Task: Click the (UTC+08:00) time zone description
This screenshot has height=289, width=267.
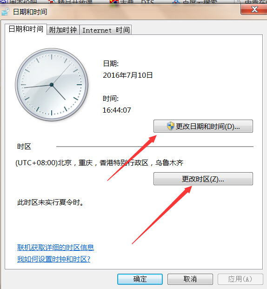Action: (x=100, y=163)
